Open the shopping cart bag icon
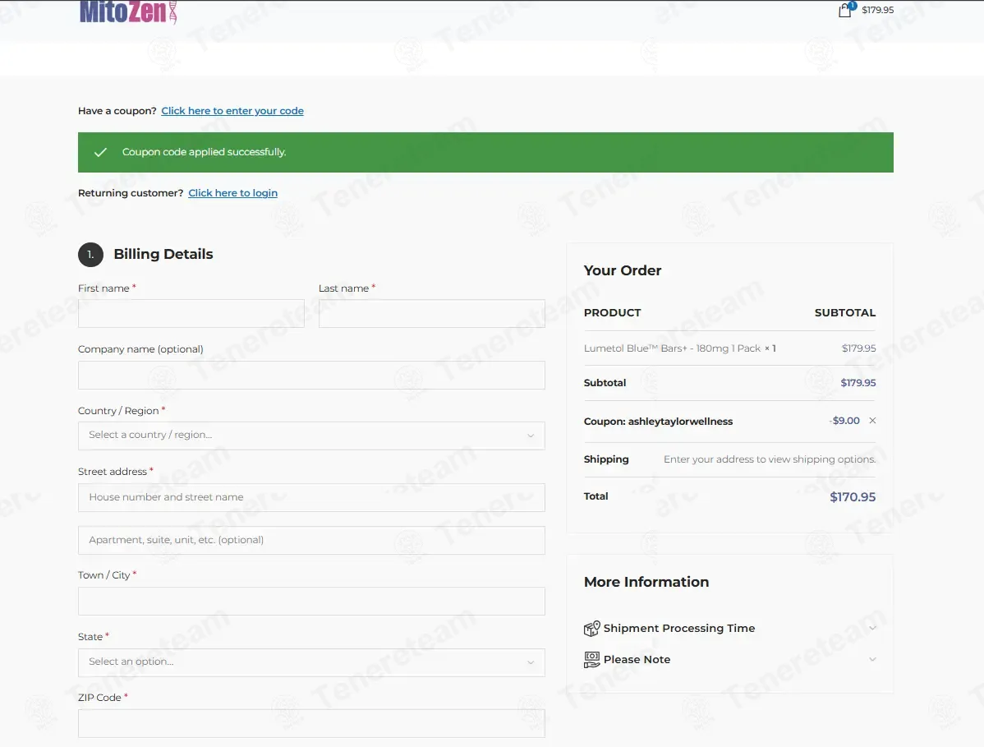This screenshot has width=984, height=747. [x=845, y=10]
